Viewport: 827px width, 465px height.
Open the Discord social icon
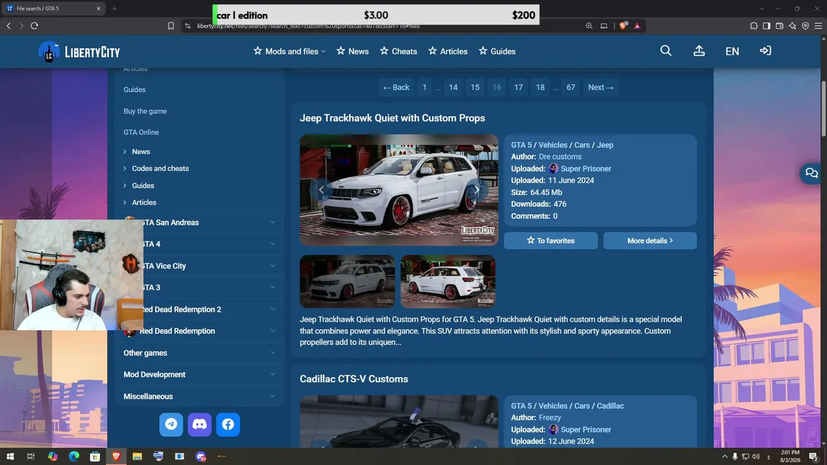200,424
